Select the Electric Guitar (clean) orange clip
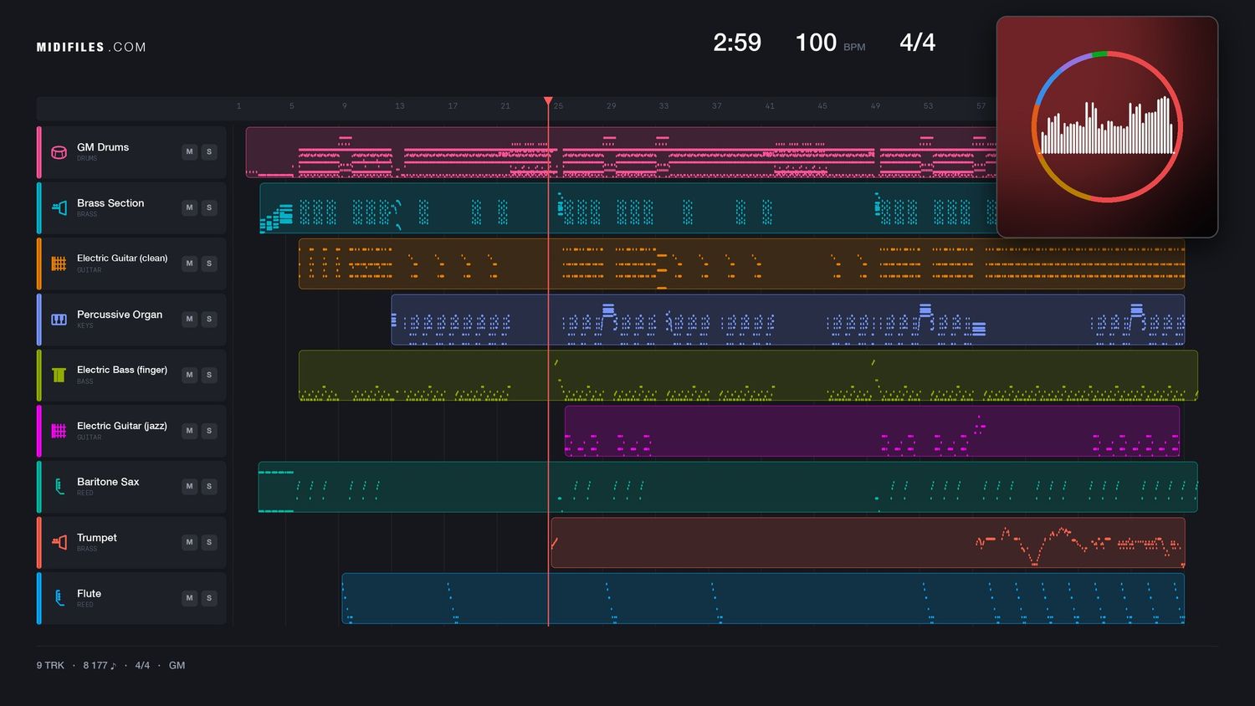The width and height of the screenshot is (1255, 706). tap(741, 263)
